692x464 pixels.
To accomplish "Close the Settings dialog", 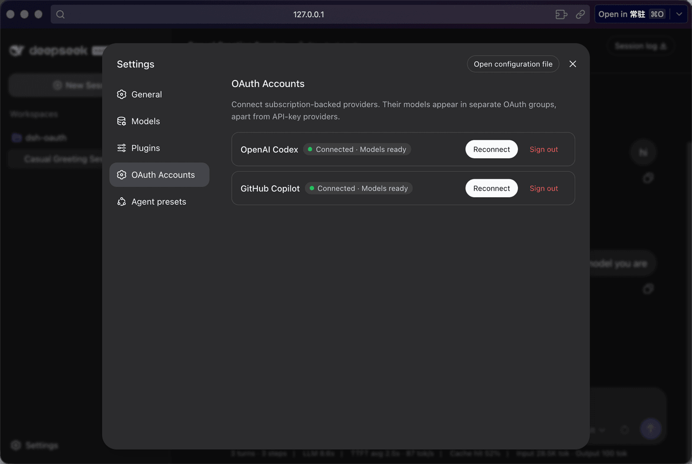I will (573, 64).
